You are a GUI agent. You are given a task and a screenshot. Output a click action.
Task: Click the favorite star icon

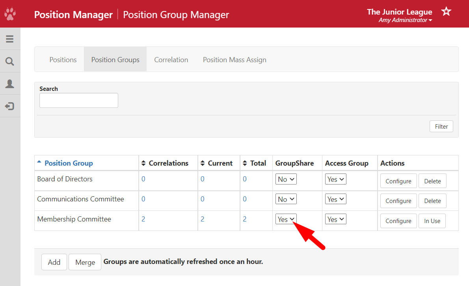point(446,11)
